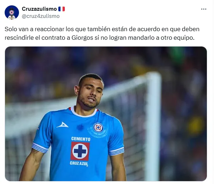The image size is (214, 184).
Task: Open the three-dot more options menu
Action: click(204, 9)
